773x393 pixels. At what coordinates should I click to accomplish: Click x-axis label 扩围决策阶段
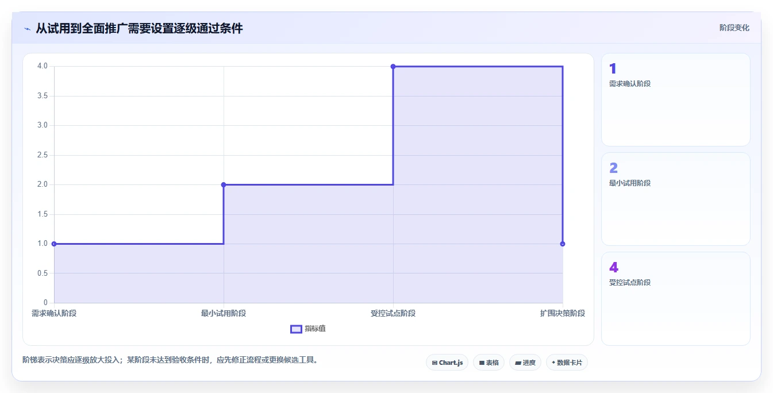coord(563,313)
